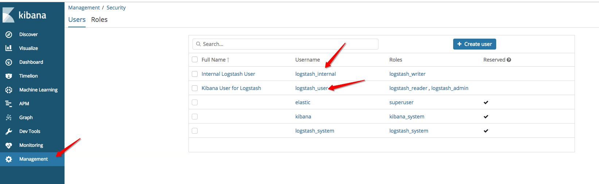Click the Roles column header
Image resolution: width=599 pixels, height=184 pixels.
(x=396, y=60)
